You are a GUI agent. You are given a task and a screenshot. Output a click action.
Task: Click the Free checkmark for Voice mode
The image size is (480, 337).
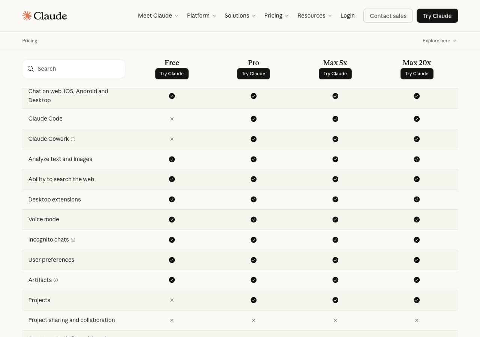(172, 220)
